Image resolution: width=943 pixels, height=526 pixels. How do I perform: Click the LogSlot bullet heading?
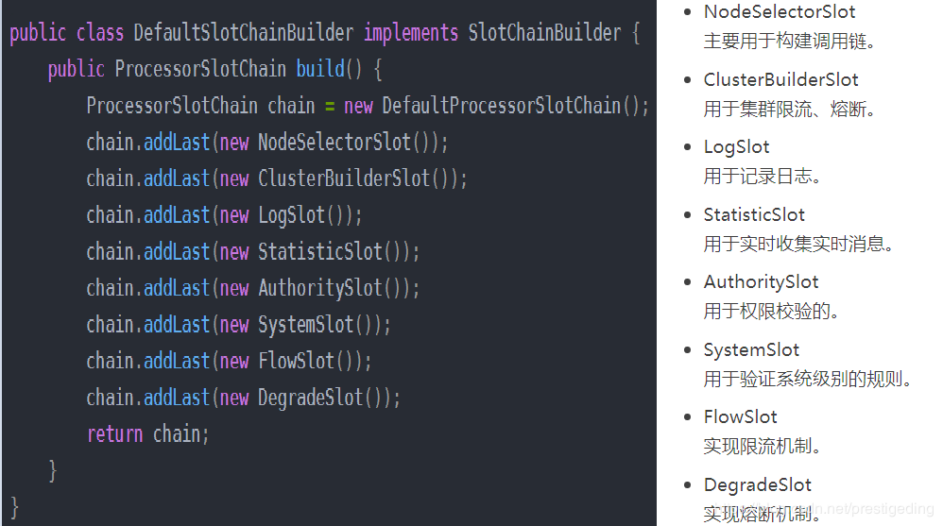click(736, 147)
